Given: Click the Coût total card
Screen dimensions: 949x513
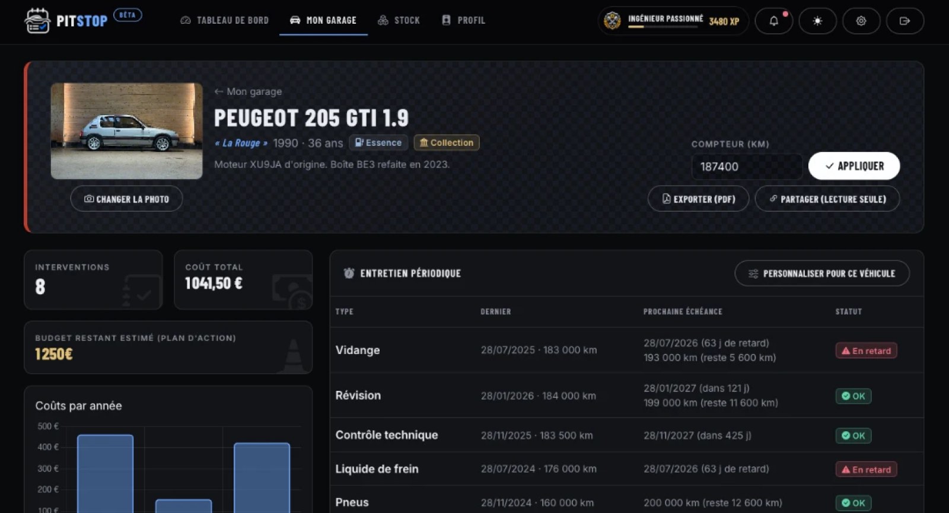Looking at the screenshot, I should (243, 280).
